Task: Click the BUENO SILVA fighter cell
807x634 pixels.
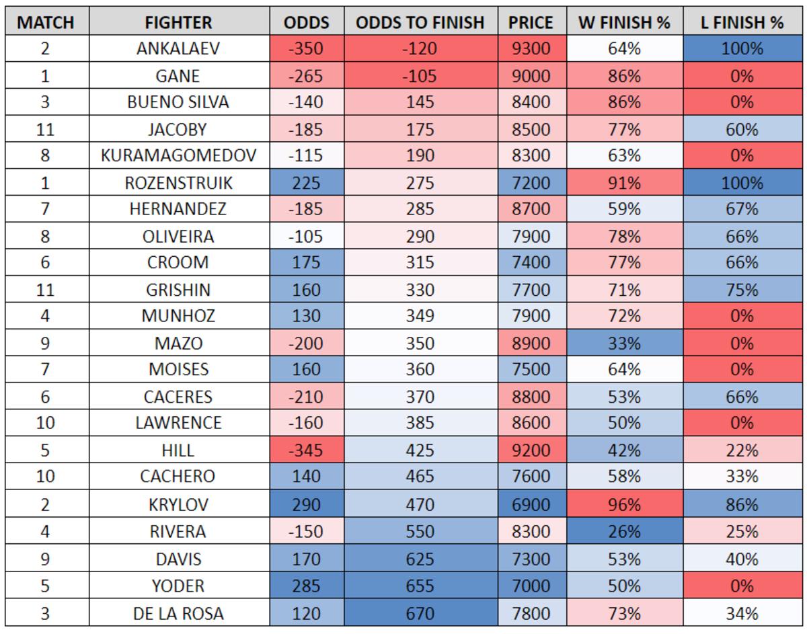Action: 178,102
